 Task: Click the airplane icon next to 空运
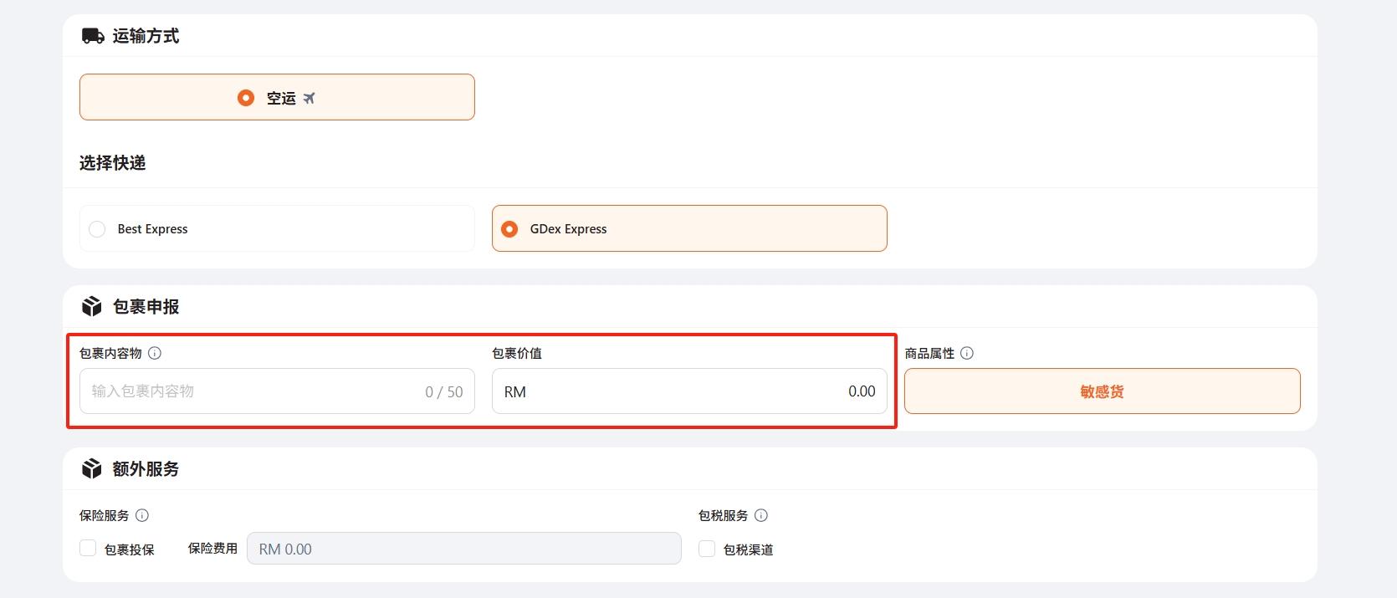click(x=309, y=99)
